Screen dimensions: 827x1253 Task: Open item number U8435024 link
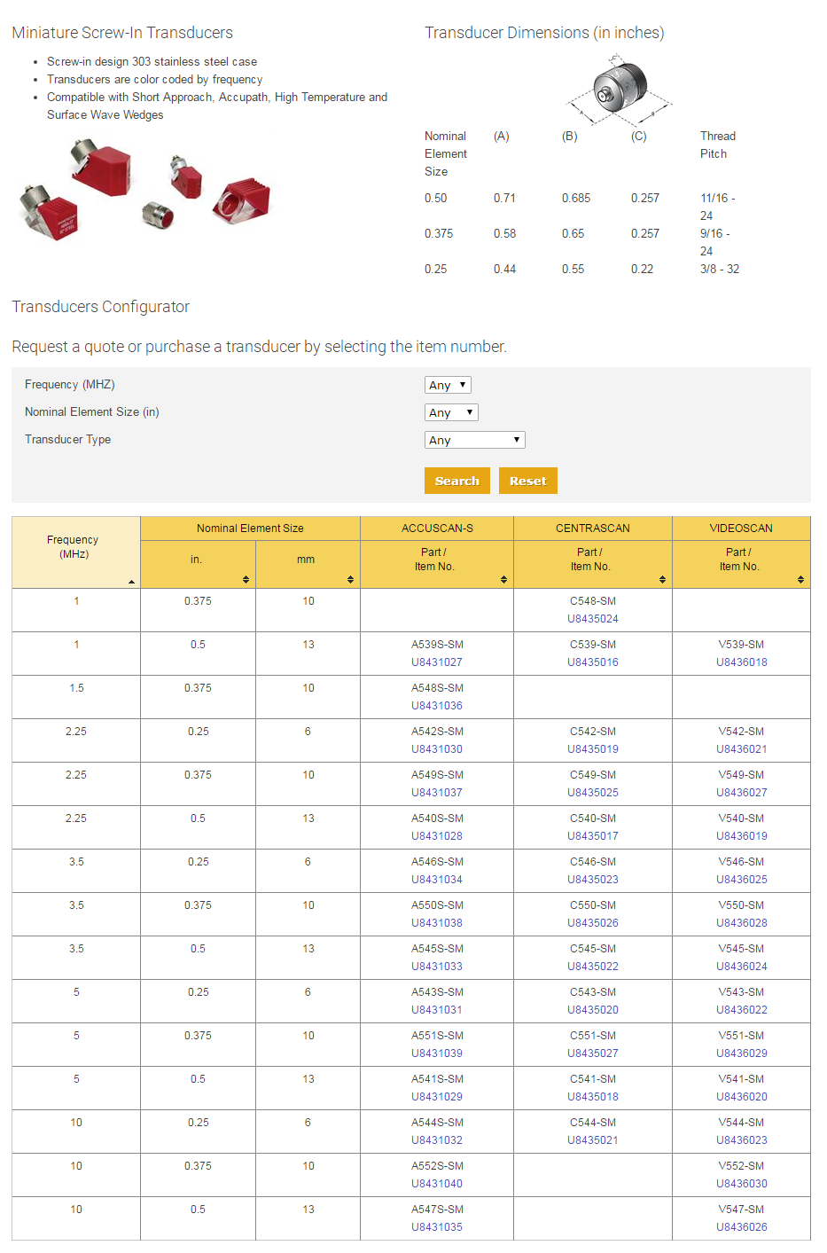tap(593, 619)
